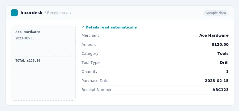The width and height of the screenshot is (239, 111).
Task: Click the Purchase Date field label
Action: (x=95, y=81)
